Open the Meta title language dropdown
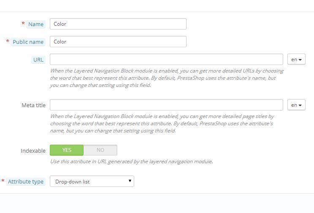 [x=296, y=105]
